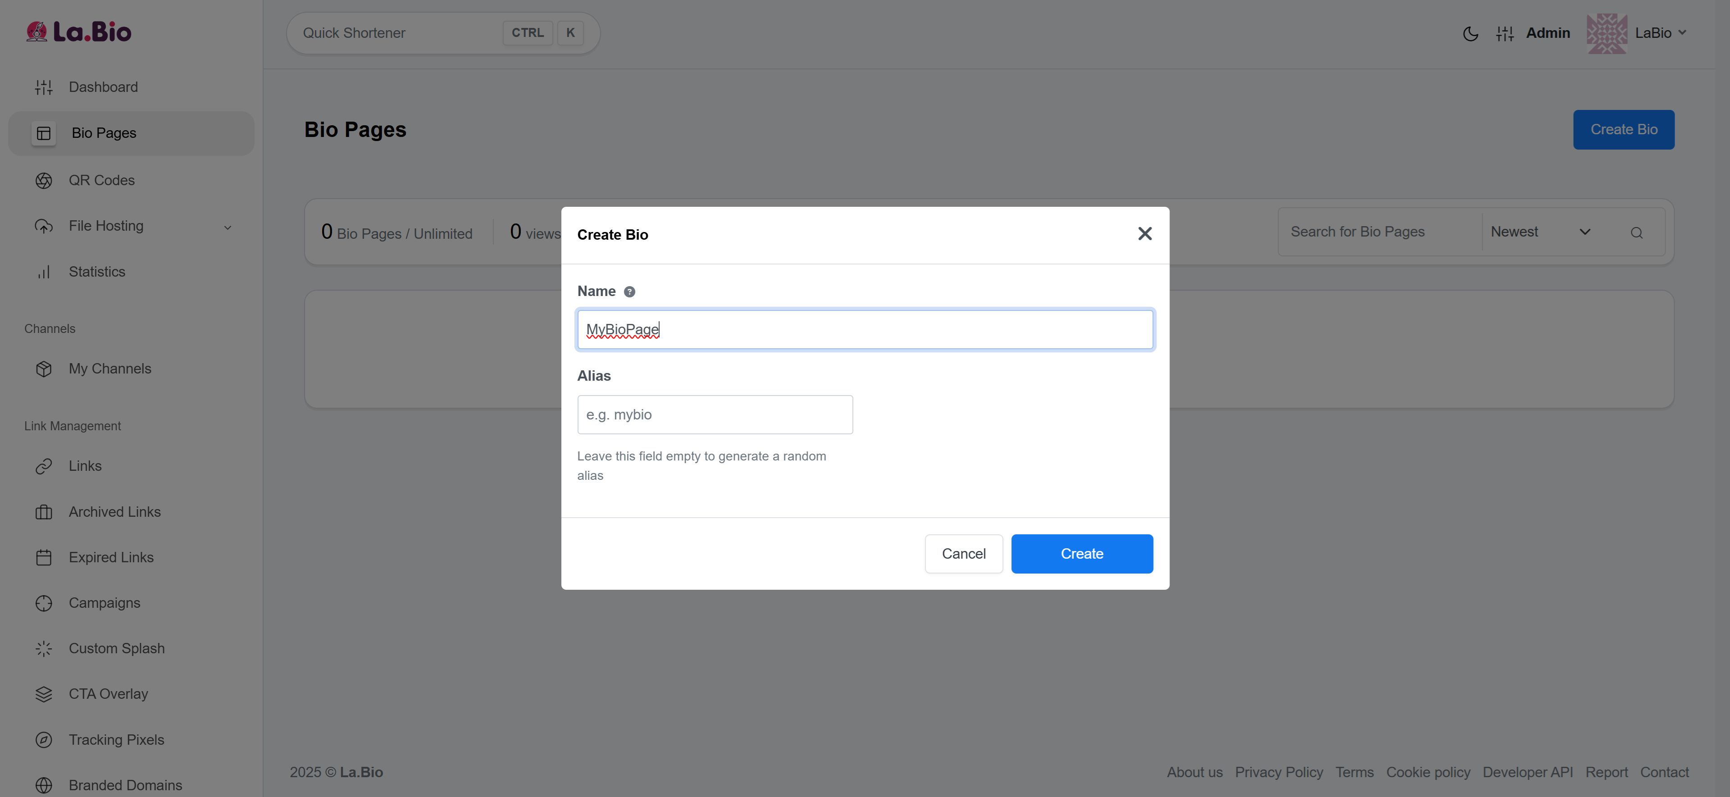The height and width of the screenshot is (797, 1730).
Task: Click the Campaigns sidebar icon
Action: 44,603
